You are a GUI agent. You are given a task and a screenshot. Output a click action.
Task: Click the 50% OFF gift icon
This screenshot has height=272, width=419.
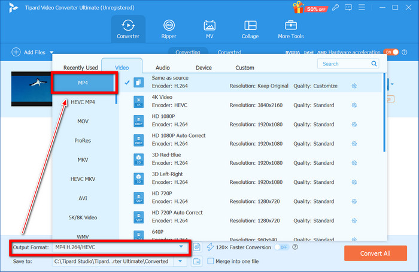pos(309,7)
